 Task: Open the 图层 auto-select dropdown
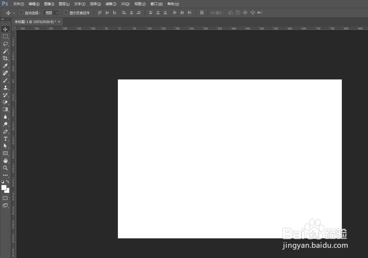tap(51, 13)
